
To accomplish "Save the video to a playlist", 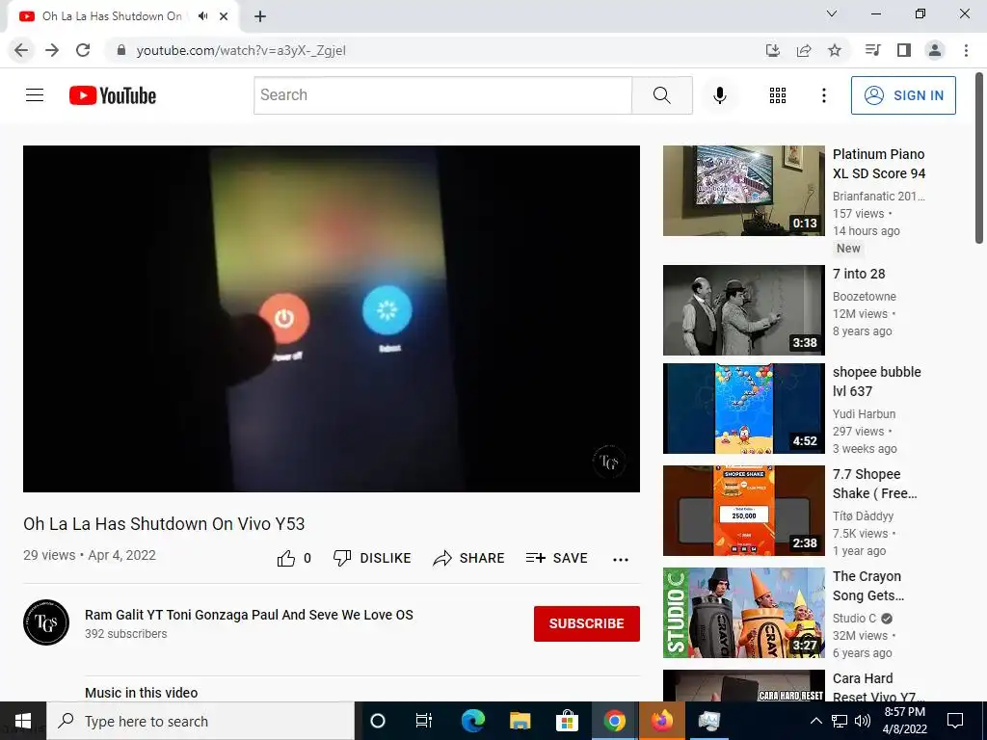I will pos(557,558).
